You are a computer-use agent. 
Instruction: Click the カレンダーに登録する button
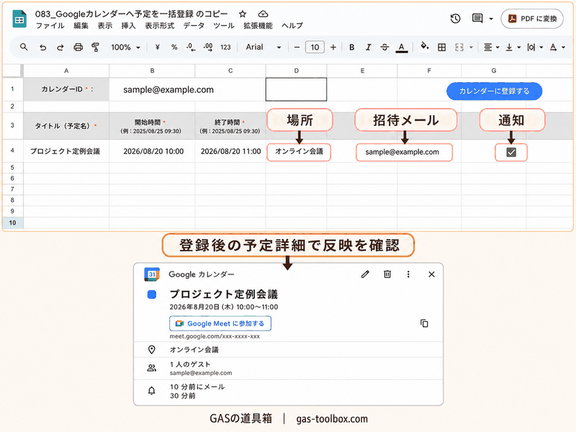click(494, 91)
